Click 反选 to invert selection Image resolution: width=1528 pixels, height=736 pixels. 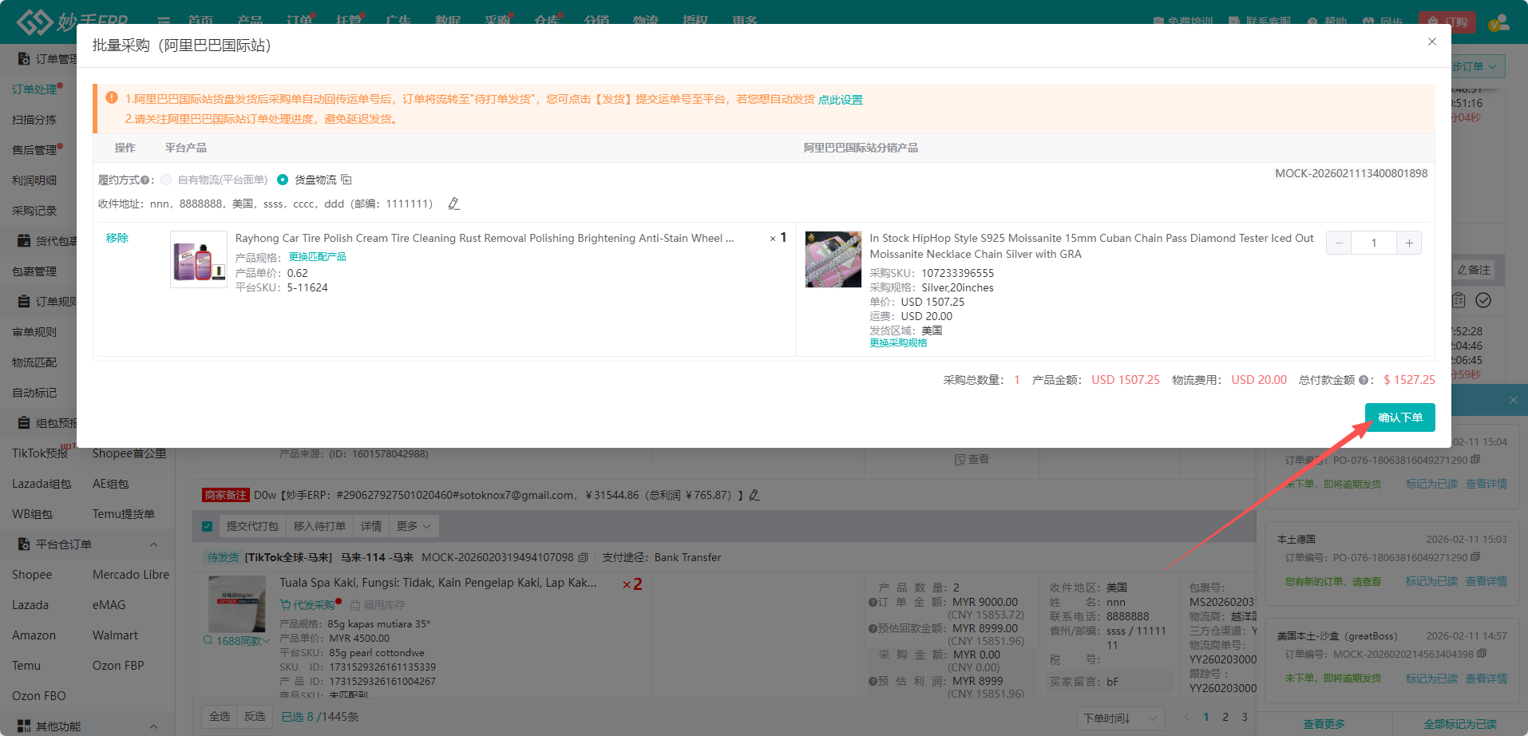coord(255,717)
